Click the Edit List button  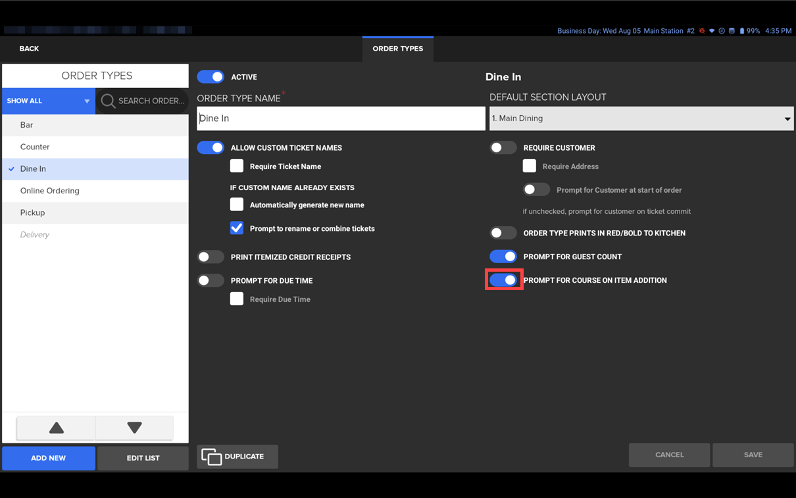pyautogui.click(x=143, y=458)
